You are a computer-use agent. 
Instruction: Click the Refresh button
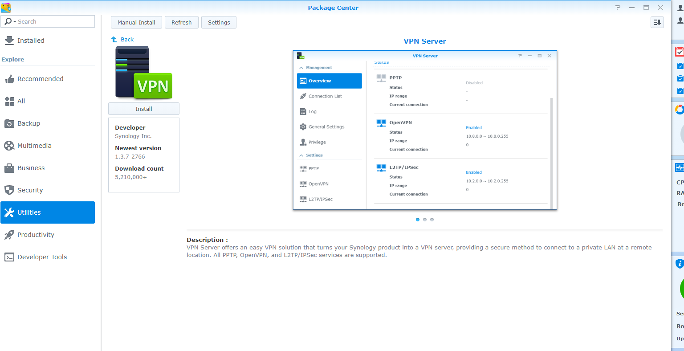(182, 22)
